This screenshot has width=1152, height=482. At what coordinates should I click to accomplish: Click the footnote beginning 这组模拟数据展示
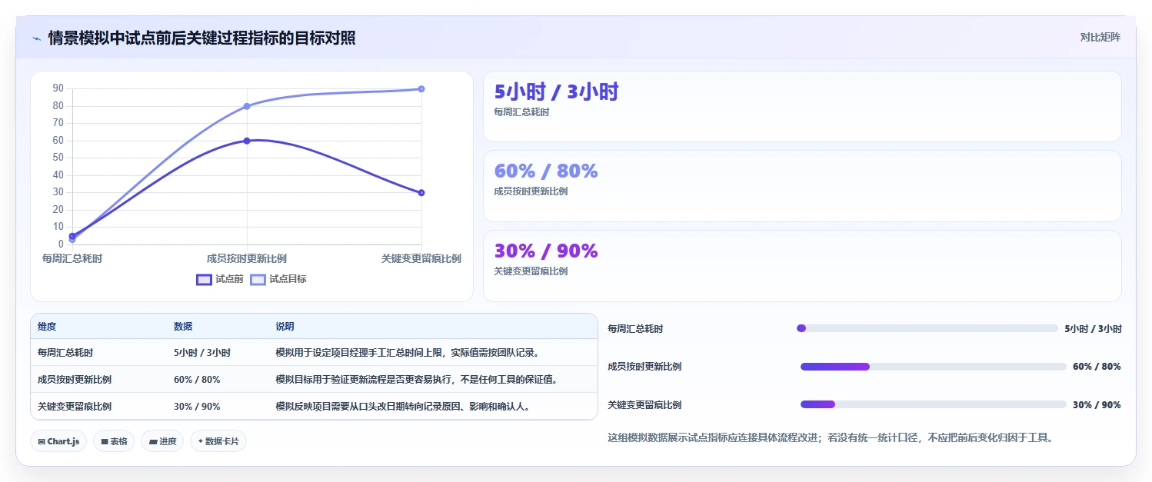click(x=830, y=438)
